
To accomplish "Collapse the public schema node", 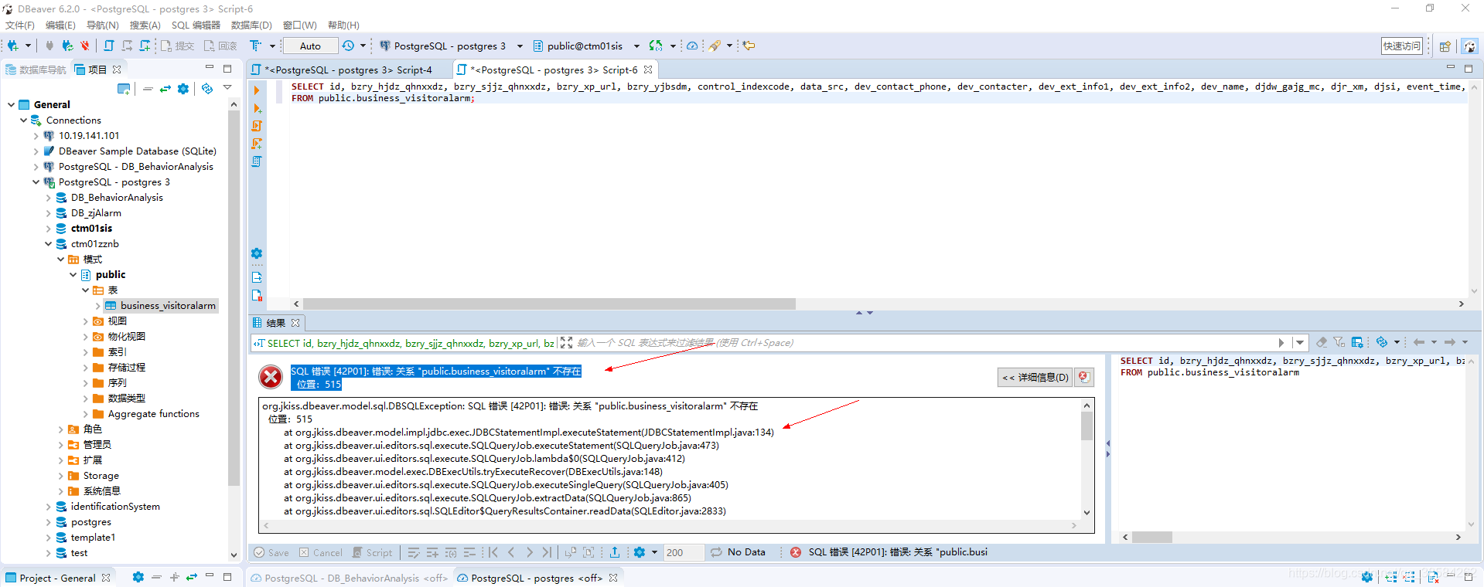I will [73, 275].
